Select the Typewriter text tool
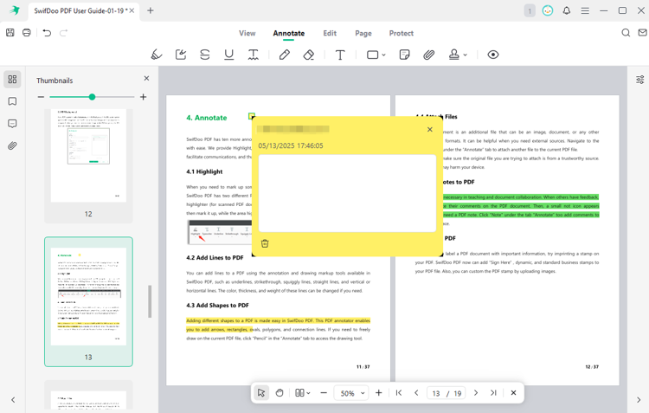The height and width of the screenshot is (413, 649). (340, 55)
